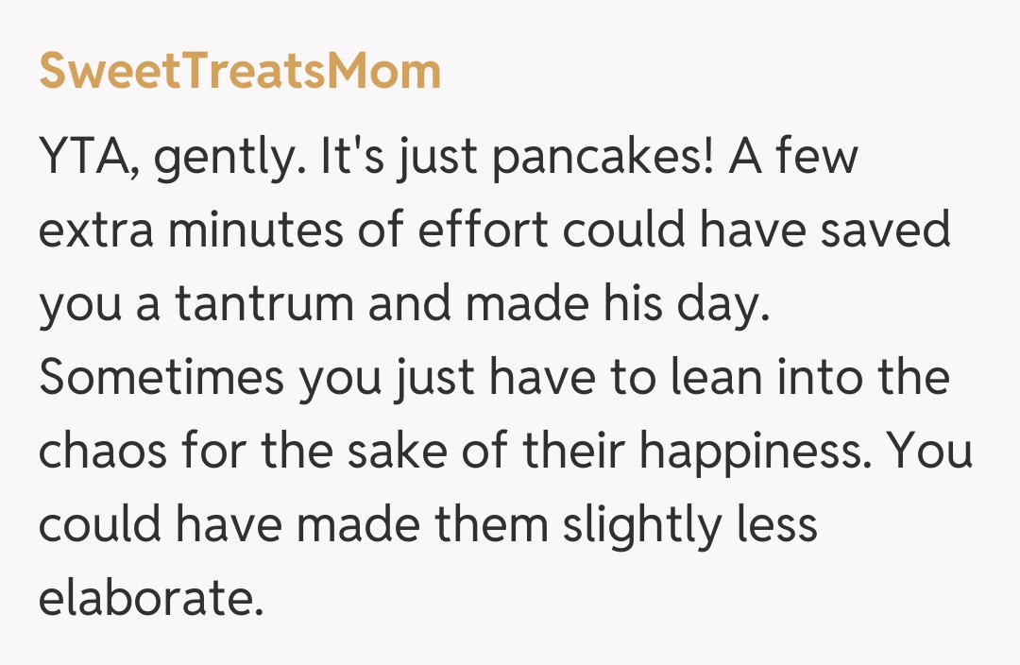Click the final word "elaborate."
Screen dimensions: 1020x665
pyautogui.click(x=150, y=599)
